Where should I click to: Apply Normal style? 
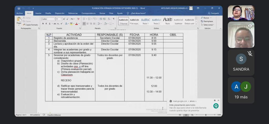(123, 21)
